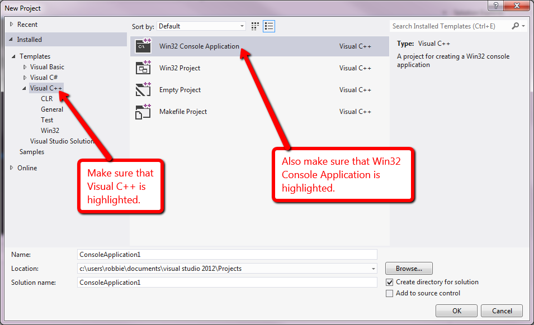Expand the Online section
Image resolution: width=534 pixels, height=325 pixels.
[x=11, y=168]
